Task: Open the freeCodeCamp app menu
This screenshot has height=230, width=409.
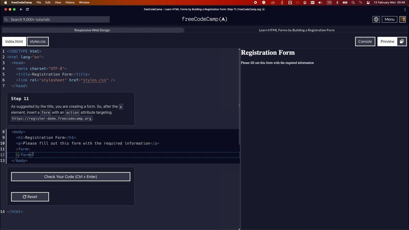Action: tap(21, 2)
